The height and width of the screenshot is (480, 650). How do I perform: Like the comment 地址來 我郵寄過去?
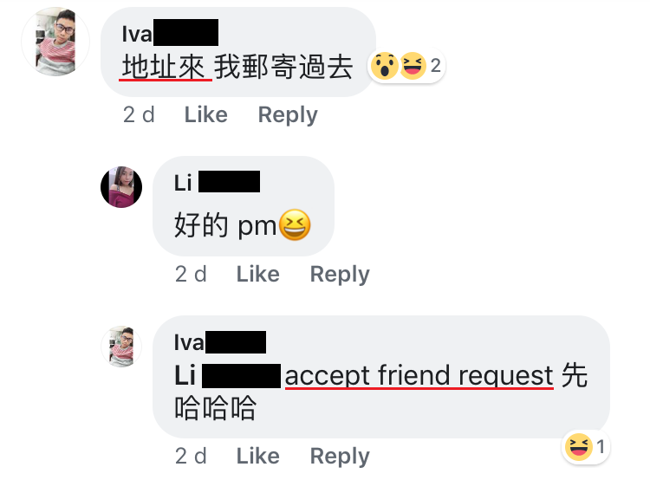(206, 114)
